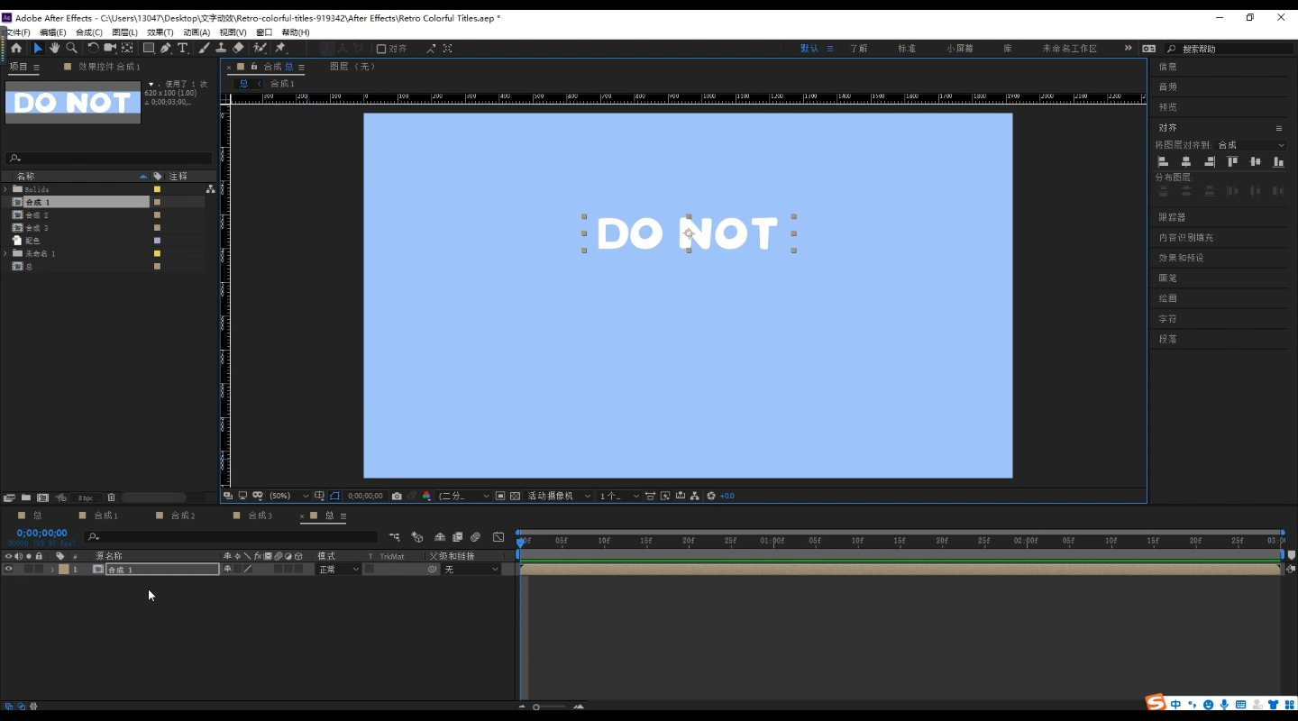Open the 将图层对齐到 合成 dropdown
This screenshot has height=721, width=1298.
(x=1251, y=145)
